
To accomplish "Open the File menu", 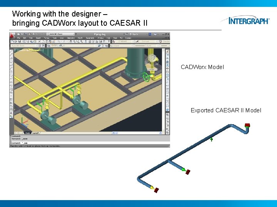I will pos(19,38).
